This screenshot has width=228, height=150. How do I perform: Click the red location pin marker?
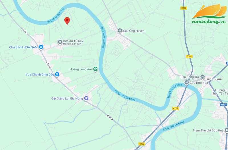67,21
